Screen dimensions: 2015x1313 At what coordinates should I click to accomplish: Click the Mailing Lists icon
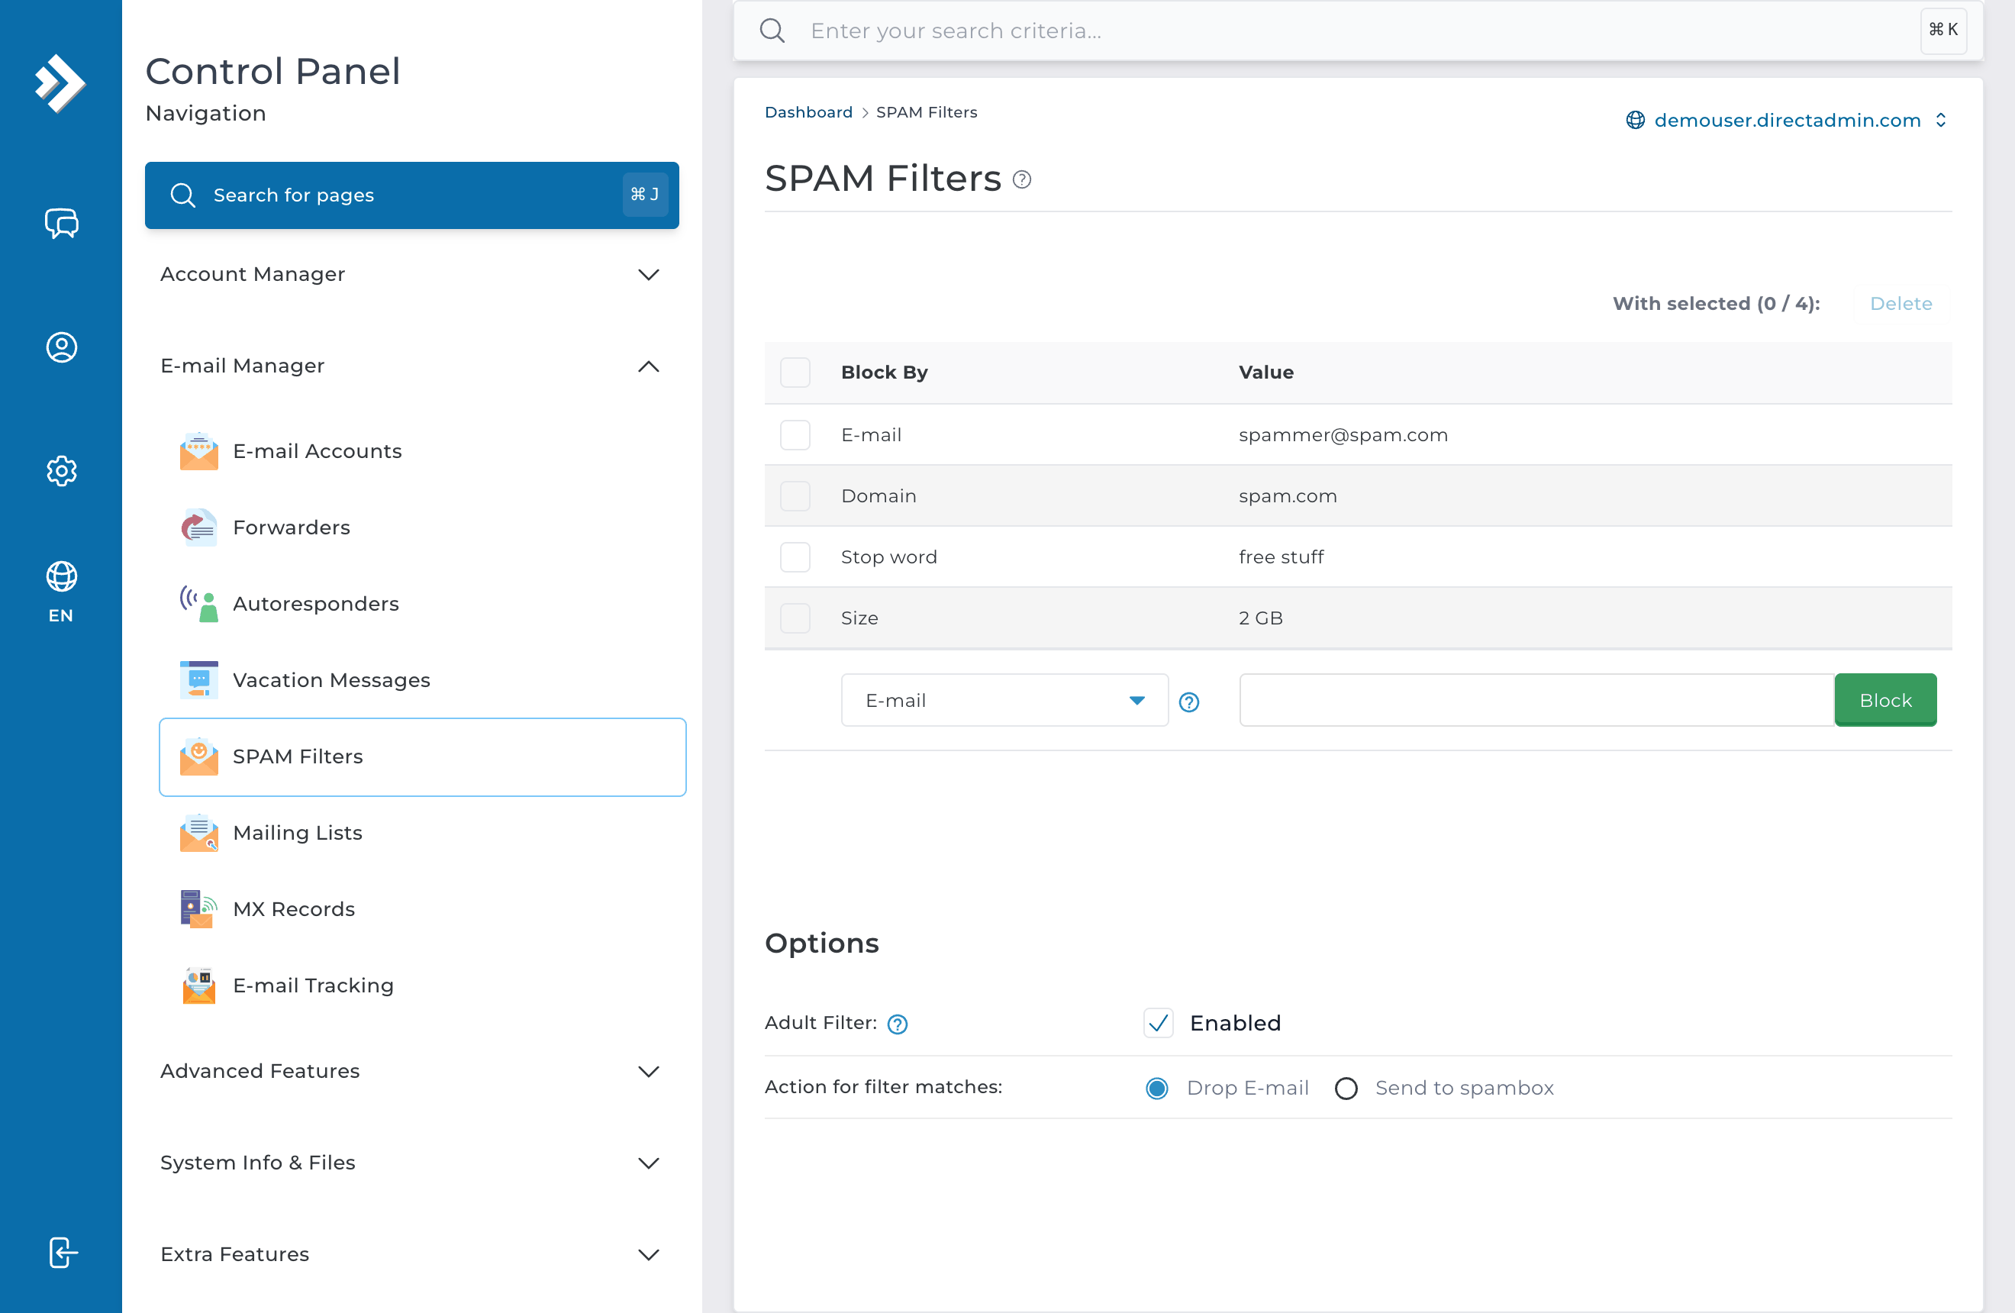click(199, 833)
